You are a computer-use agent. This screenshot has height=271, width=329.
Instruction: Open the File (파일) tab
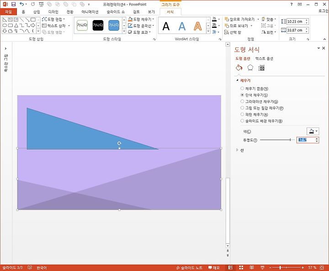coord(8,12)
